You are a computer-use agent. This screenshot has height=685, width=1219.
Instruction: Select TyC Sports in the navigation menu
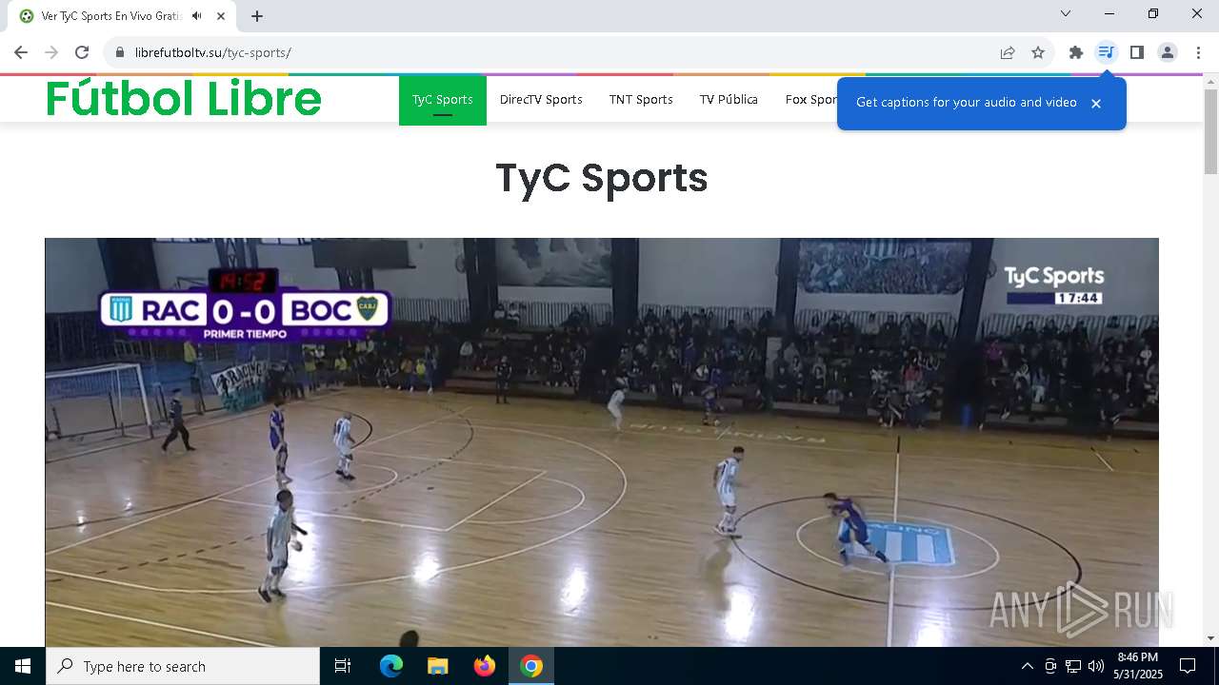(443, 100)
